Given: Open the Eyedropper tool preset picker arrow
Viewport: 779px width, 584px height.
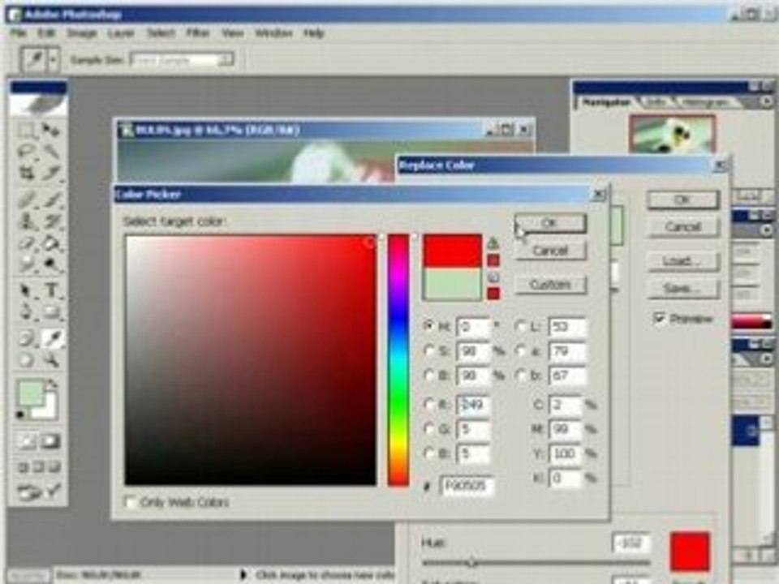Looking at the screenshot, I should pyautogui.click(x=54, y=60).
